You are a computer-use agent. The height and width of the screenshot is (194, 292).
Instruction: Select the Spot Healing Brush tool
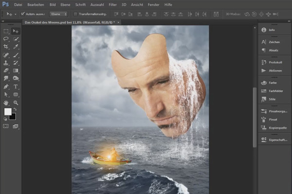6,55
